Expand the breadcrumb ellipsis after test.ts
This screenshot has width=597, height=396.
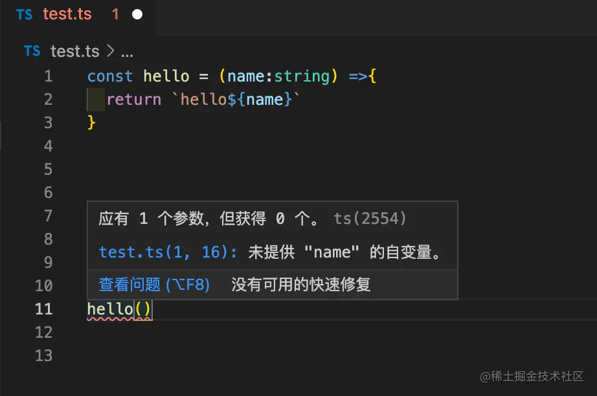click(x=127, y=51)
